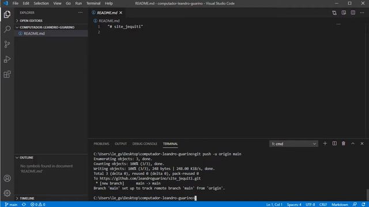This screenshot has height=207, width=369.
Task: Select the Terminal panel tab
Action: click(171, 144)
